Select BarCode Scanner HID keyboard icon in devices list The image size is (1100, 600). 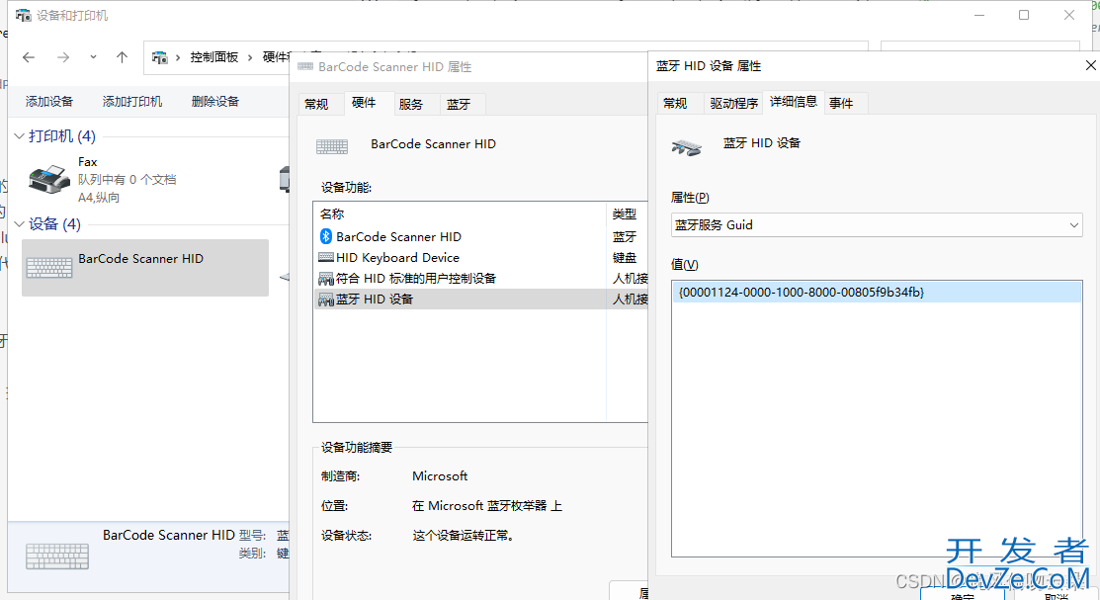(49, 267)
